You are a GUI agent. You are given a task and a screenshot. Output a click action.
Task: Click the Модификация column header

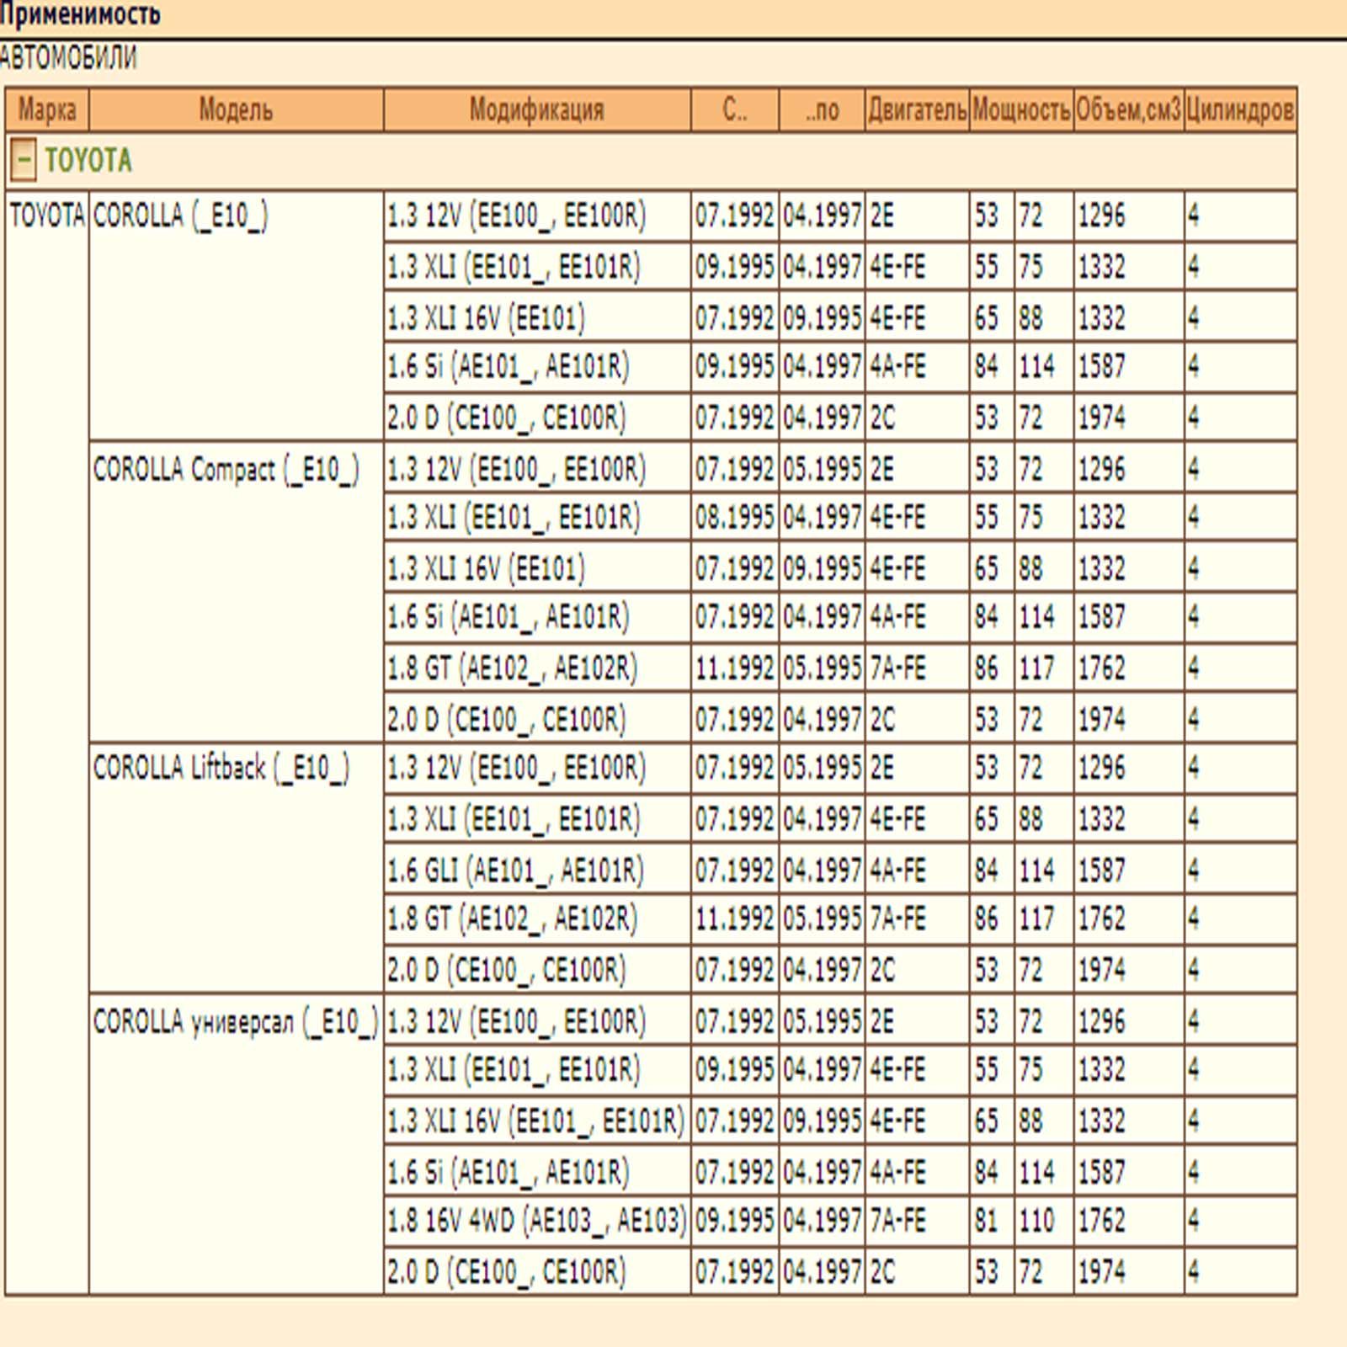537,110
